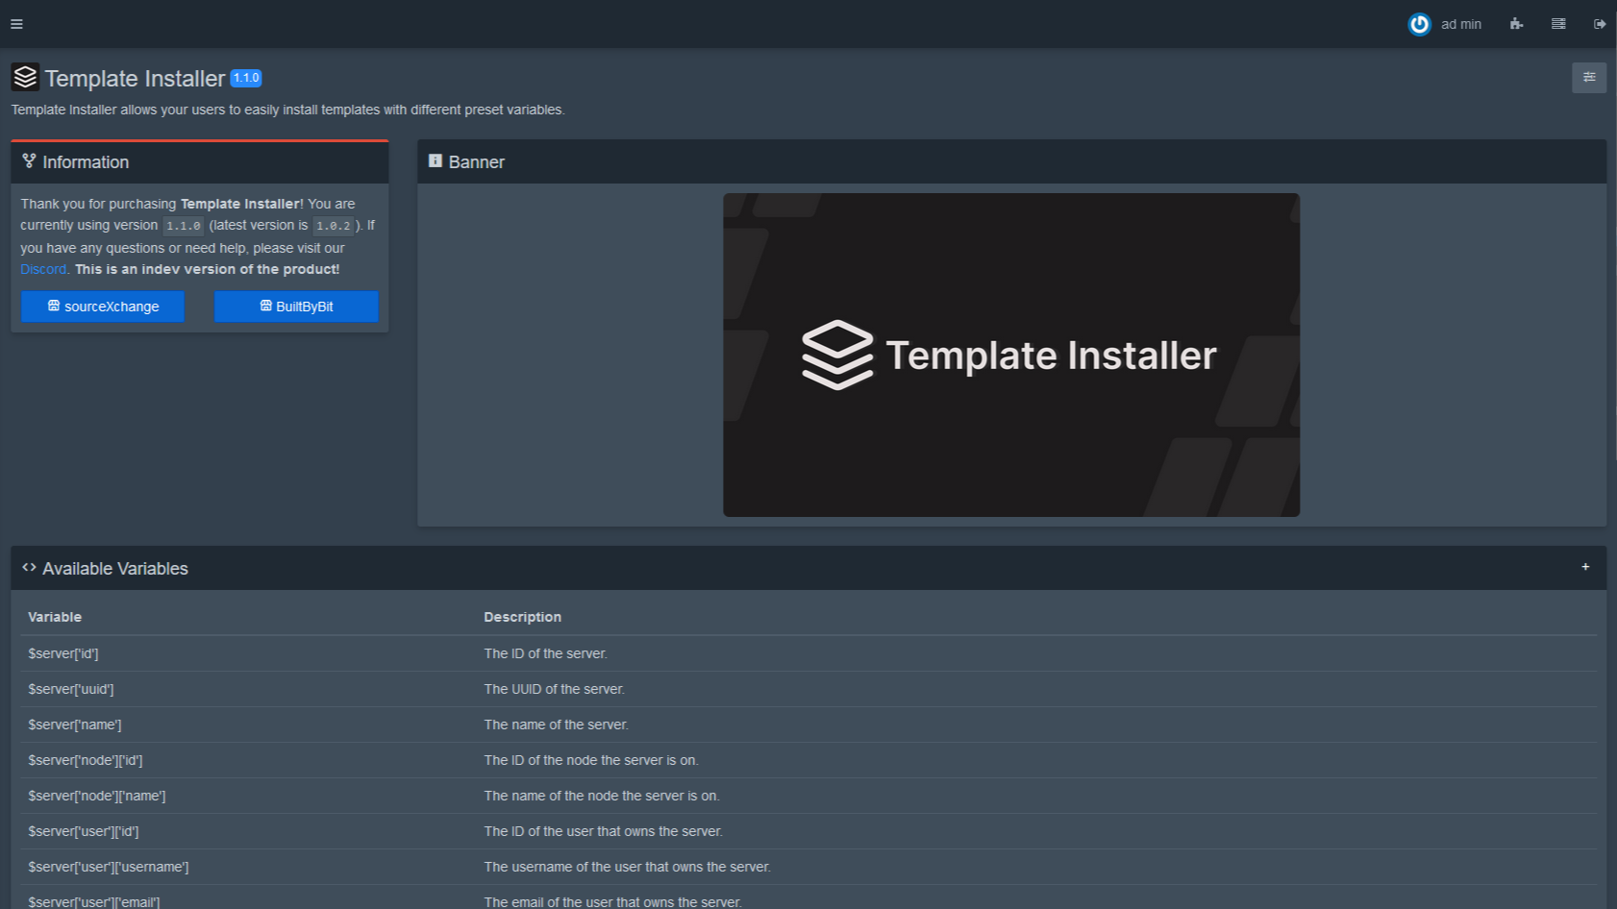
Task: Visit the BuiltByBit store page
Action: pyautogui.click(x=296, y=306)
